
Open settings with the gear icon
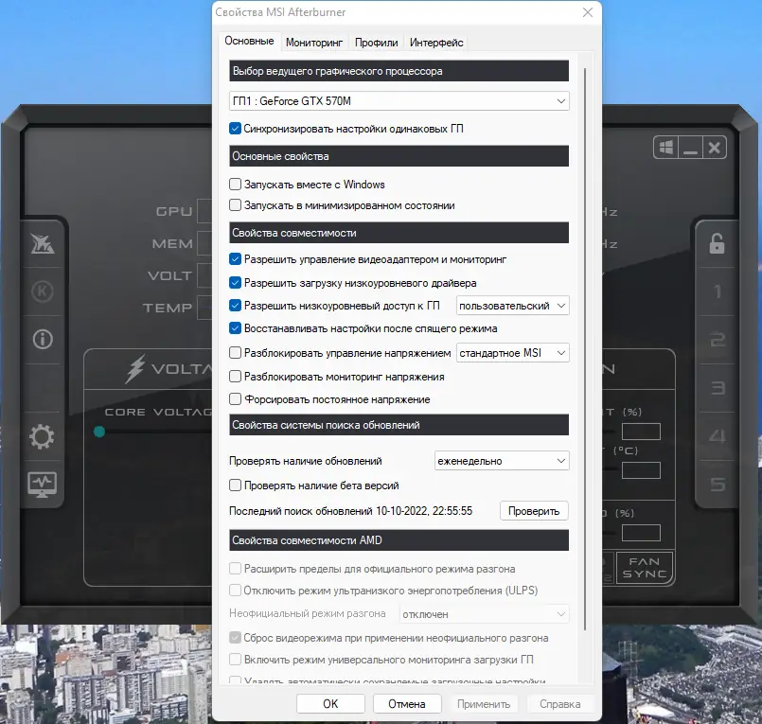(42, 436)
